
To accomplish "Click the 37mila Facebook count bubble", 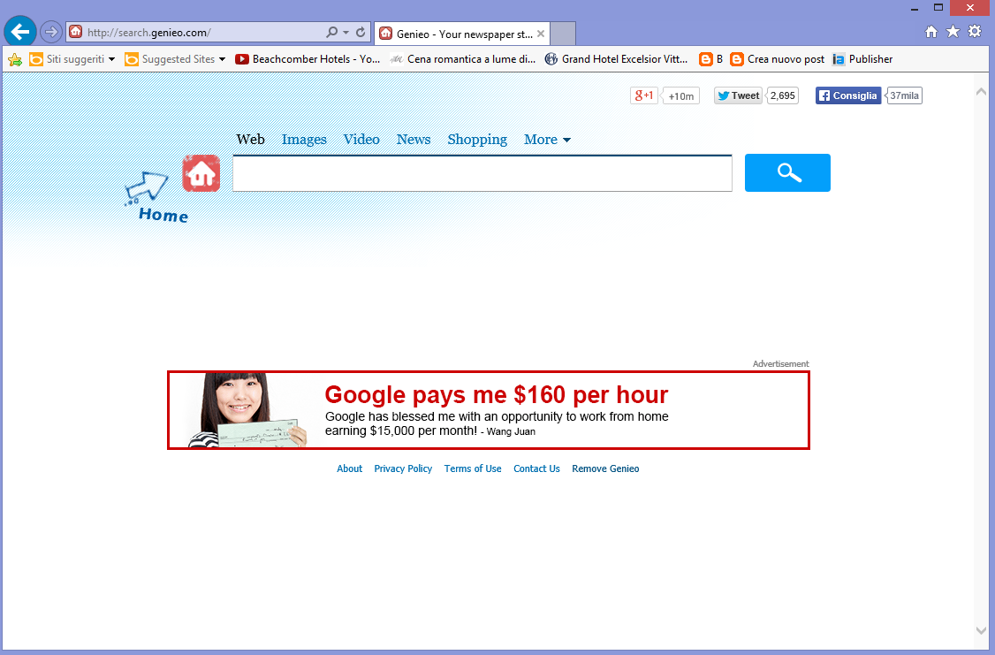I will point(904,95).
